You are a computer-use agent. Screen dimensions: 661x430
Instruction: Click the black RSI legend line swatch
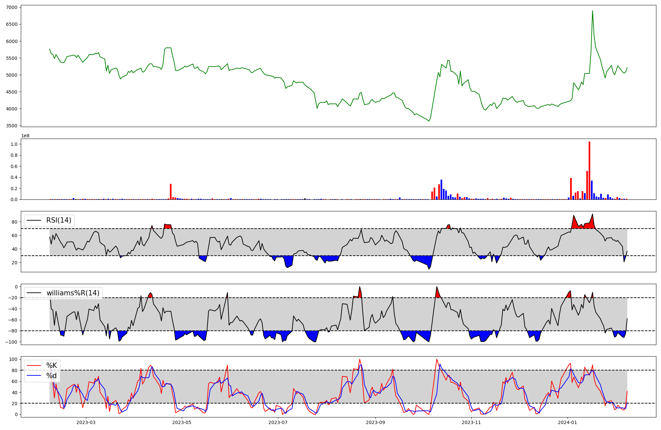click(x=34, y=220)
